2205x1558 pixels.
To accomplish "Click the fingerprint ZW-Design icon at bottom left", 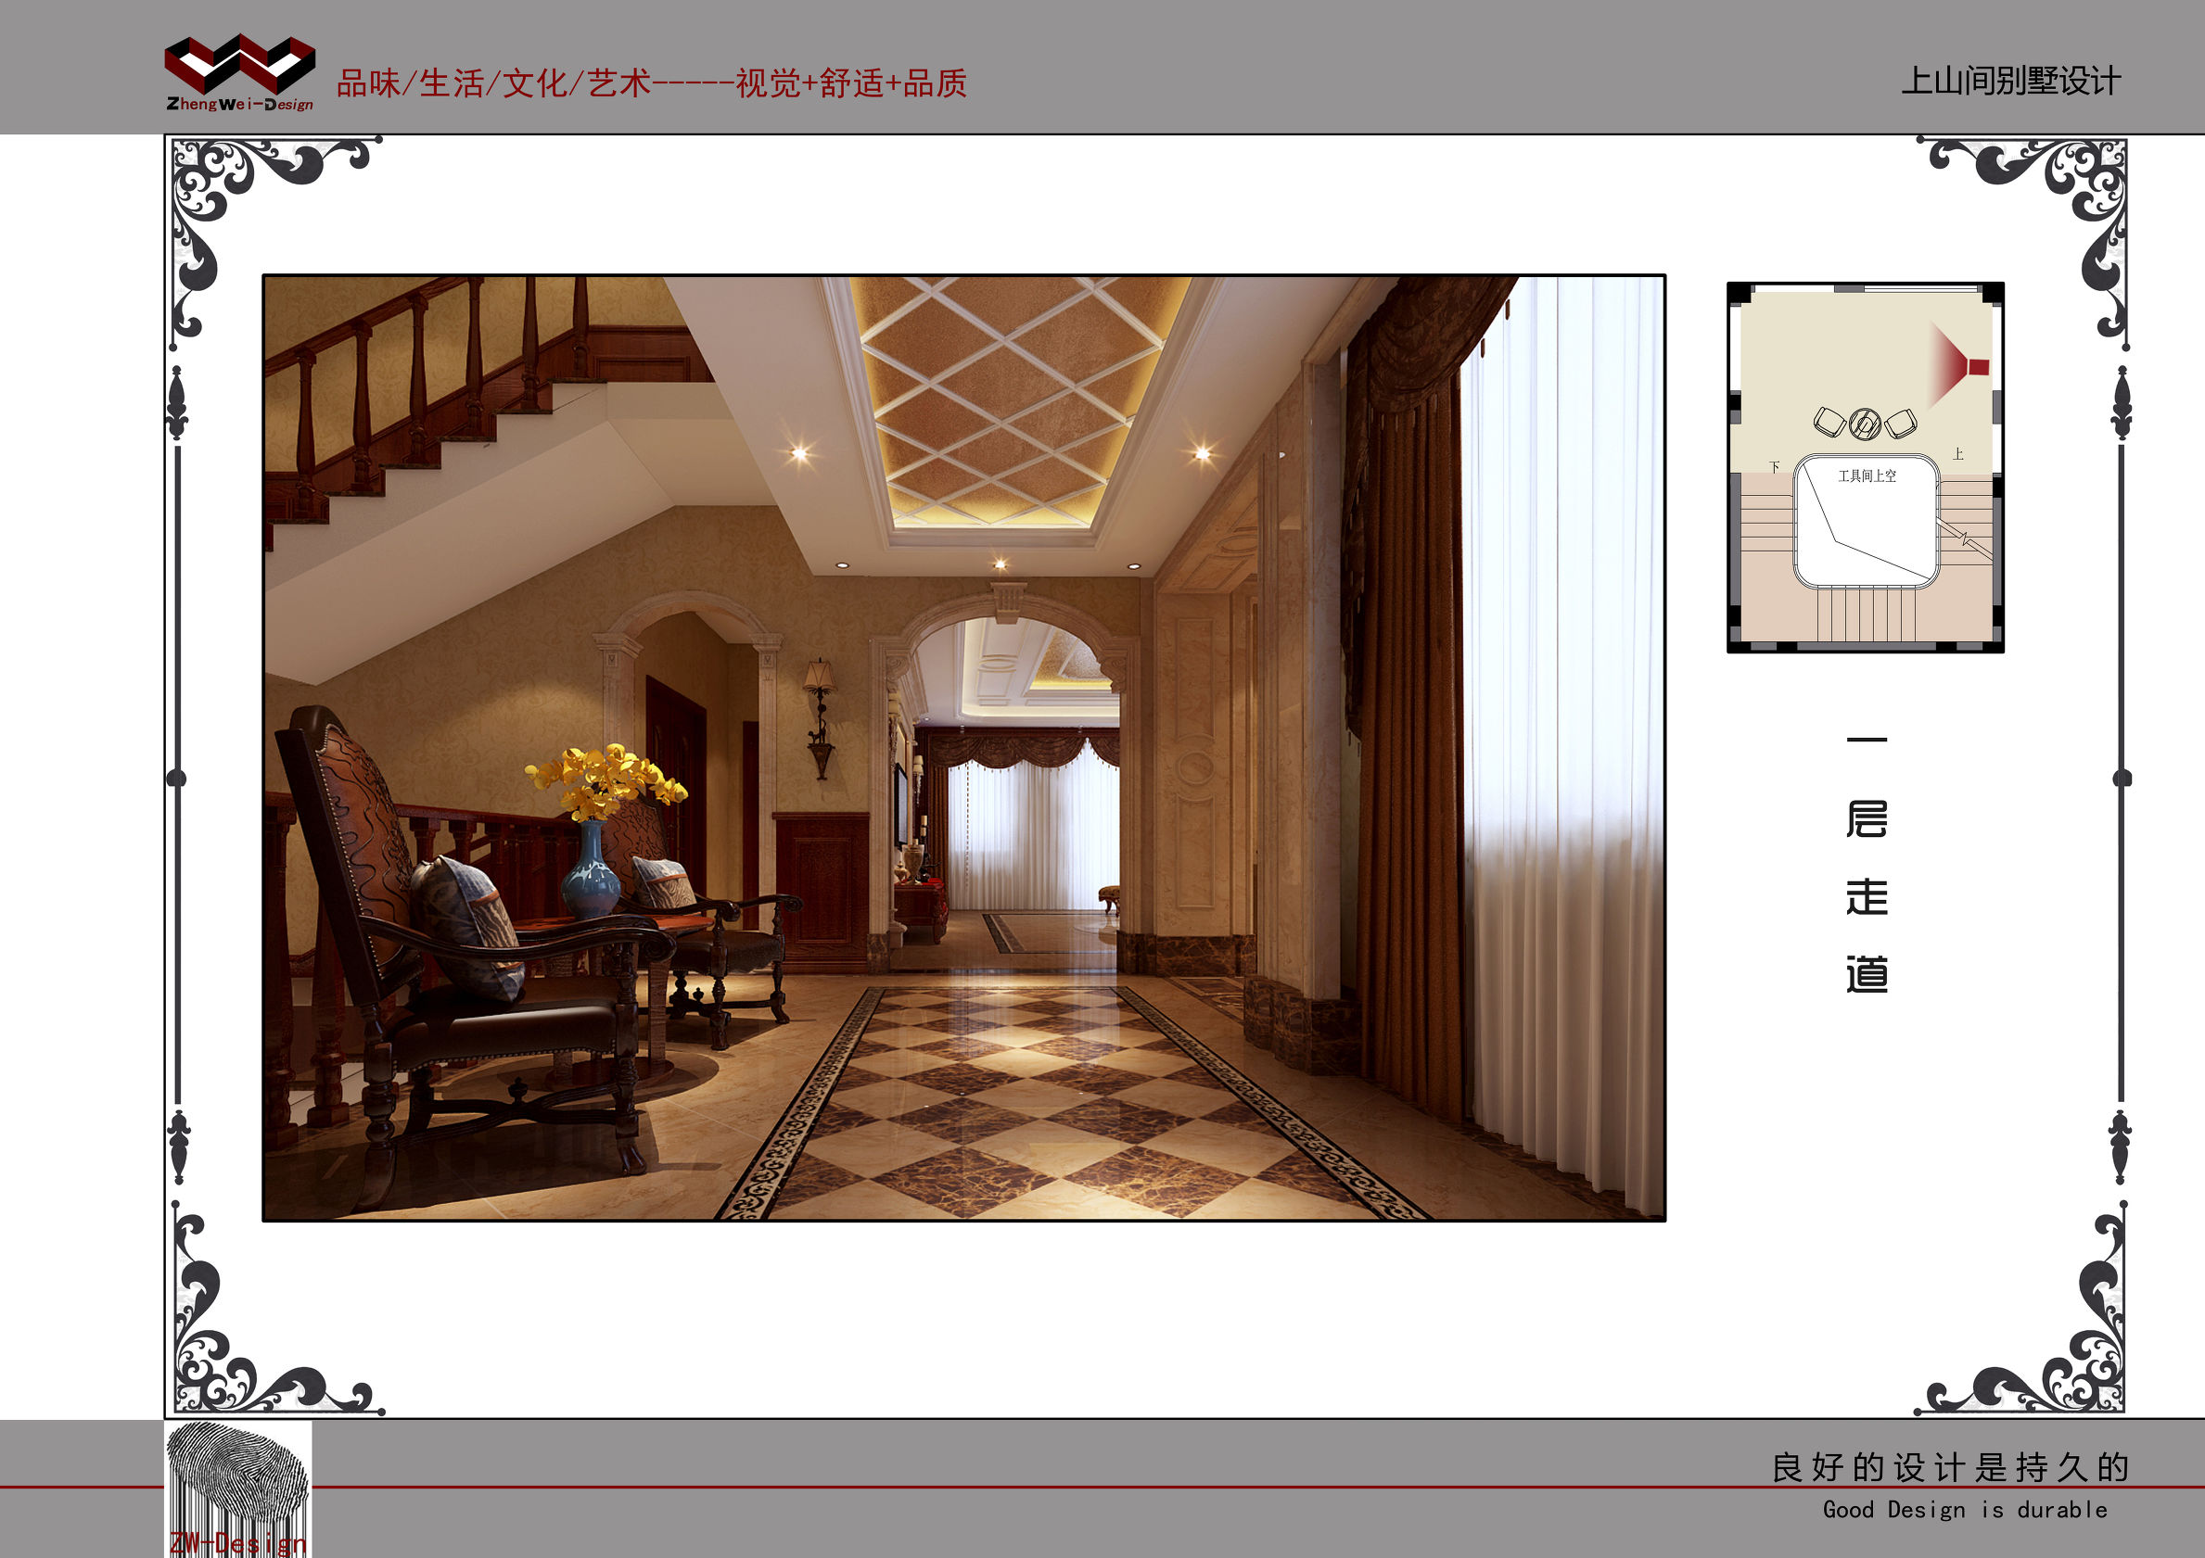I will pyautogui.click(x=237, y=1488).
